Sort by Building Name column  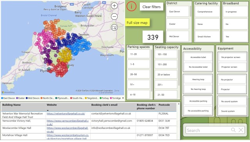(x=11, y=105)
